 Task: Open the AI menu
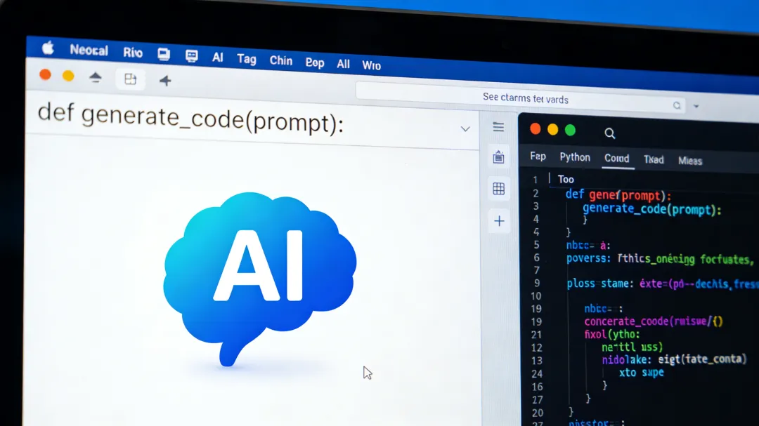(218, 58)
